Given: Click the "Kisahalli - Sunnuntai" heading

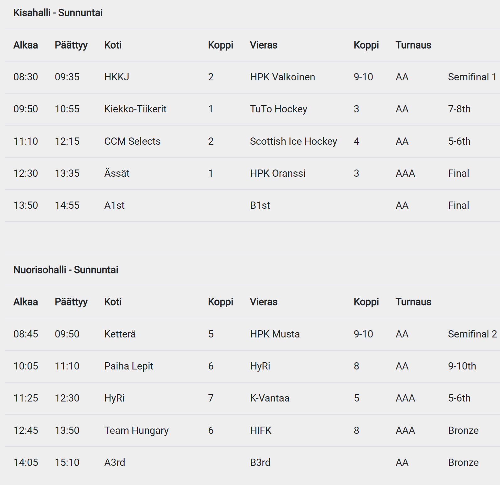Looking at the screenshot, I should pyautogui.click(x=58, y=13).
